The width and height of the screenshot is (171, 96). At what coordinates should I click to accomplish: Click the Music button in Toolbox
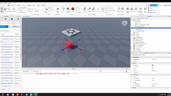coord(16,27)
